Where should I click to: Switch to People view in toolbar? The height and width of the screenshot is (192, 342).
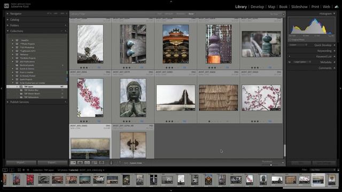102,163
